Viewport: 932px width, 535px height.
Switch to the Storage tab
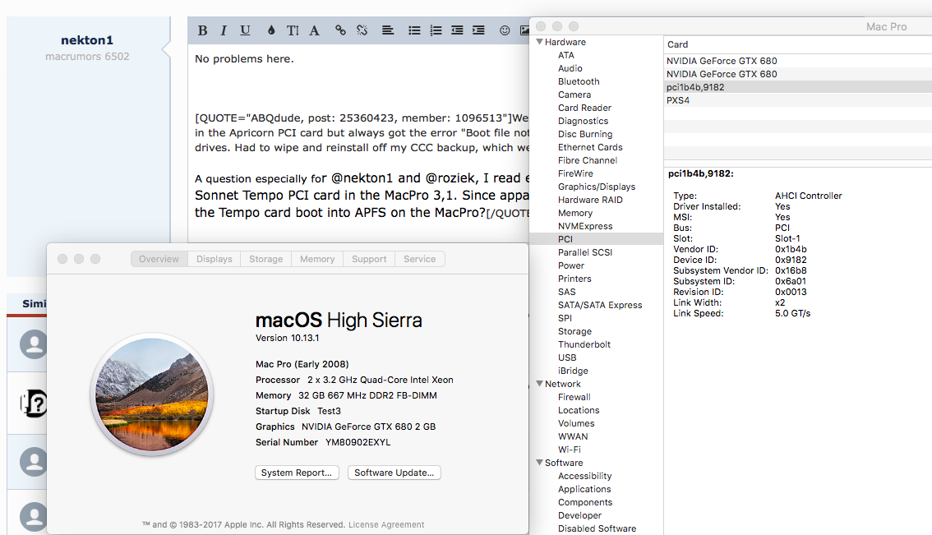[265, 259]
